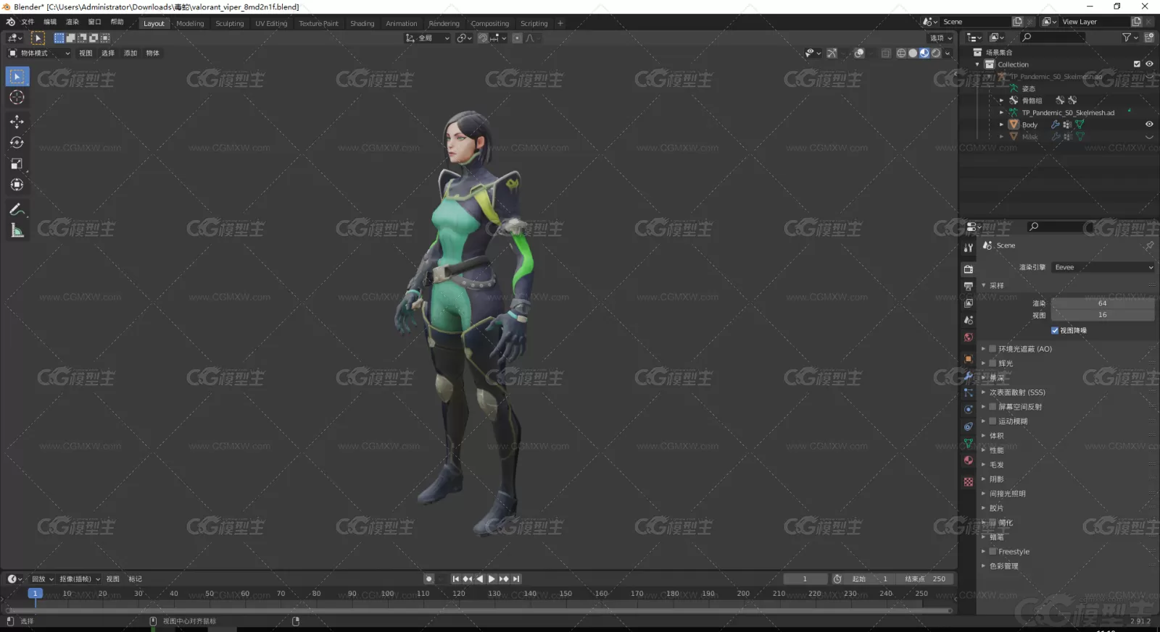Click the Body mesh object icon
1160x632 pixels.
pos(1014,125)
